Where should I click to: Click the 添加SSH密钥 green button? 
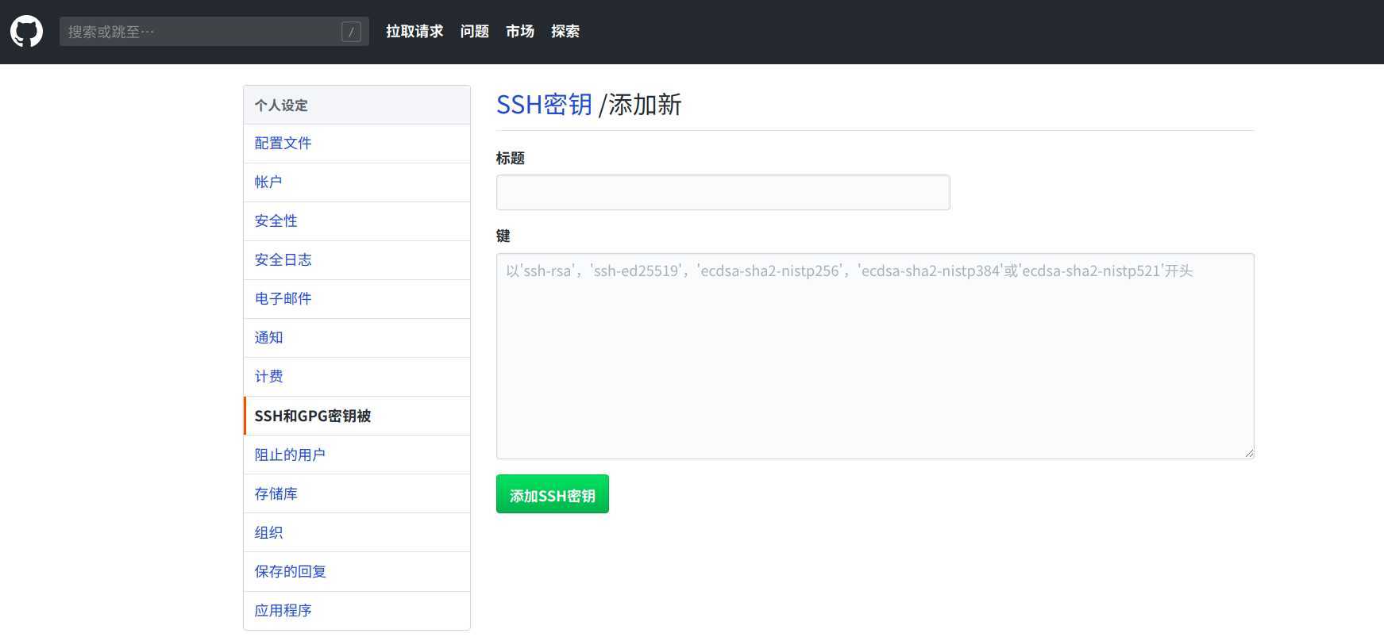coord(553,494)
